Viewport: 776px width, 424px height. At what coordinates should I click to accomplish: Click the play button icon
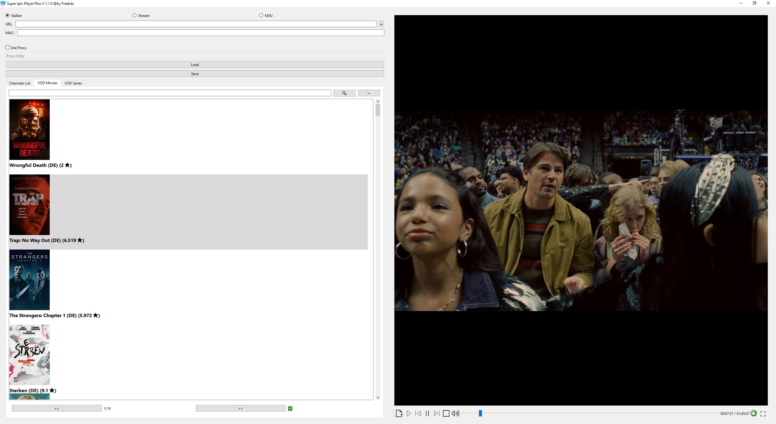tap(409, 413)
